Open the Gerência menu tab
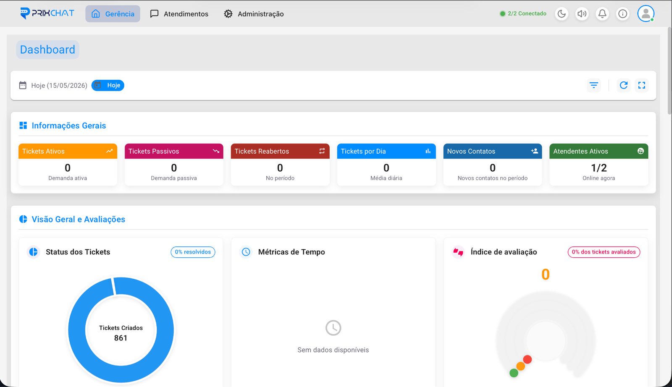This screenshot has width=672, height=387. pos(113,14)
